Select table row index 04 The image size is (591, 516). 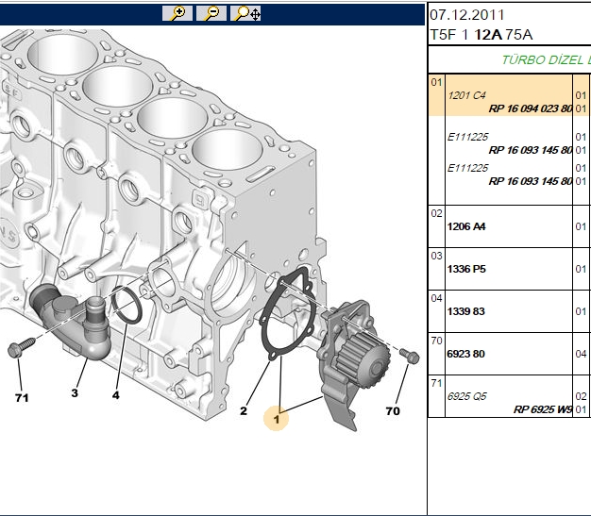(436, 298)
